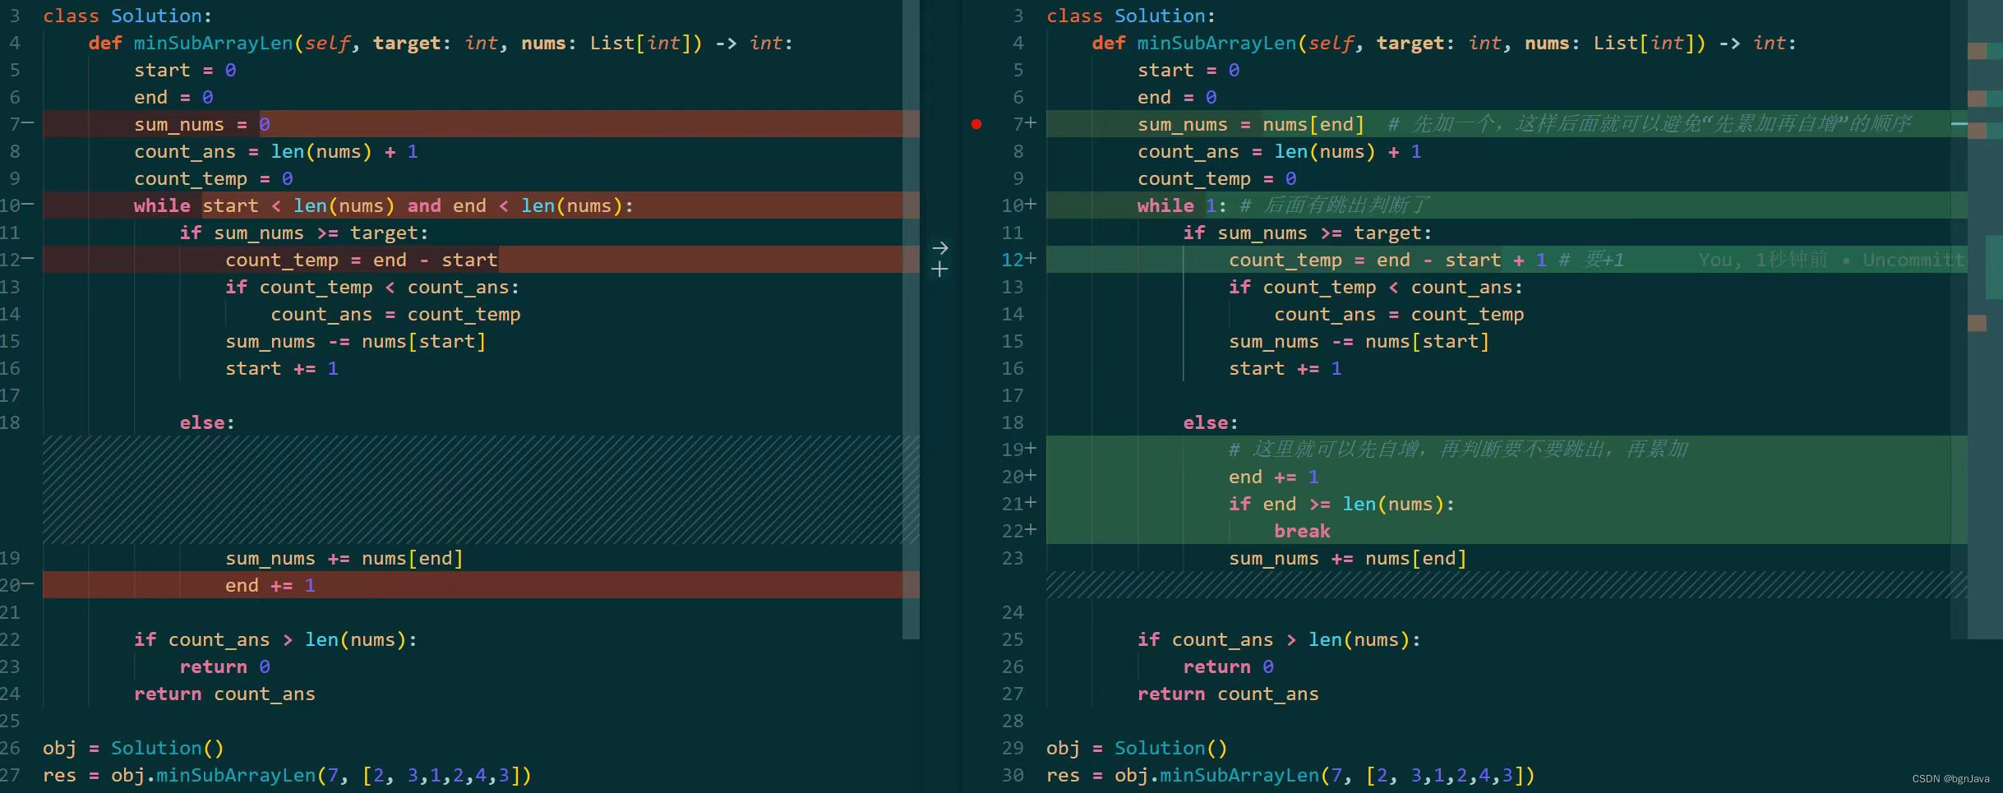Click 'class Solution:' in the right pane
Image resolution: width=2003 pixels, height=793 pixels.
coord(1131,16)
